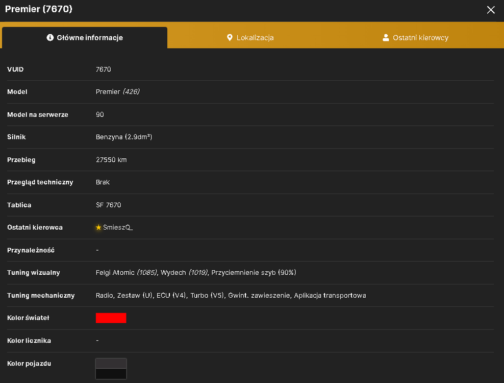Select the VUID value 7670
Screen dimensions: 504x383
coord(103,69)
